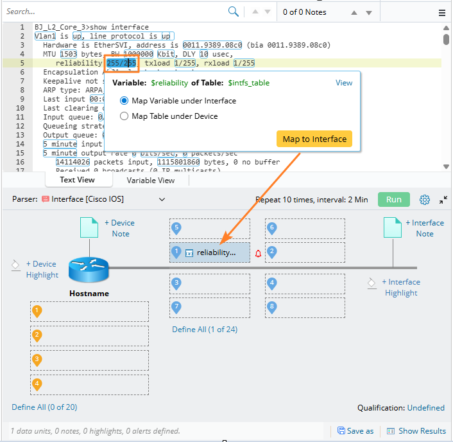Open parser settings gear icon

(424, 200)
